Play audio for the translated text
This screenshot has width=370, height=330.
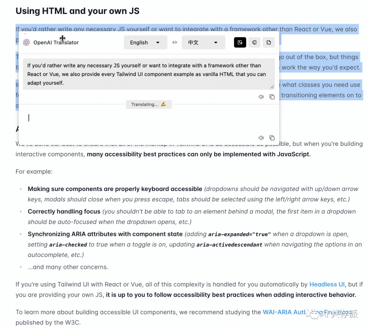(x=261, y=138)
